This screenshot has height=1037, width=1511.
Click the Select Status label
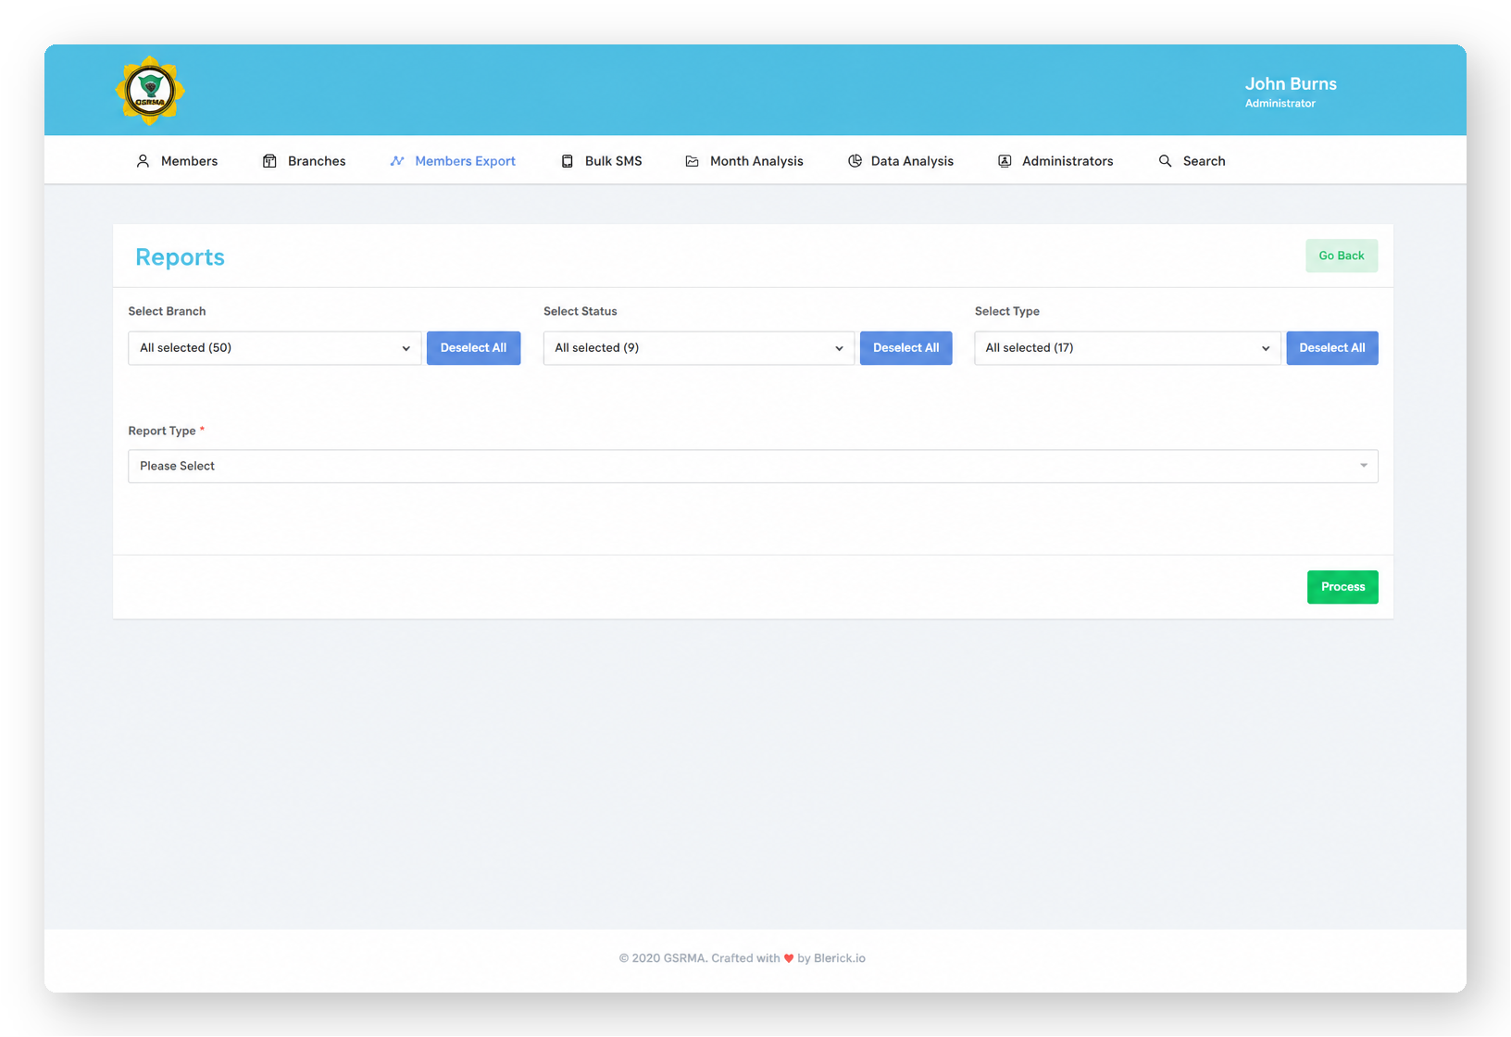tap(581, 311)
